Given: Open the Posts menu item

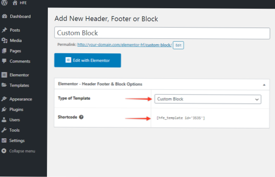Looking at the screenshot, I should click(x=15, y=30).
